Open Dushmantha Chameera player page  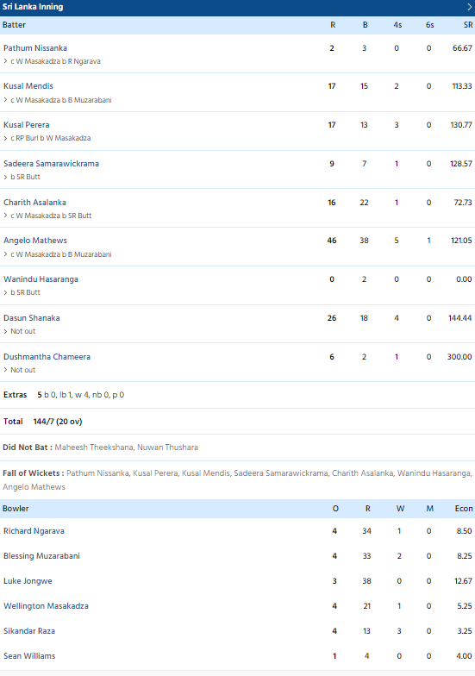coord(47,357)
